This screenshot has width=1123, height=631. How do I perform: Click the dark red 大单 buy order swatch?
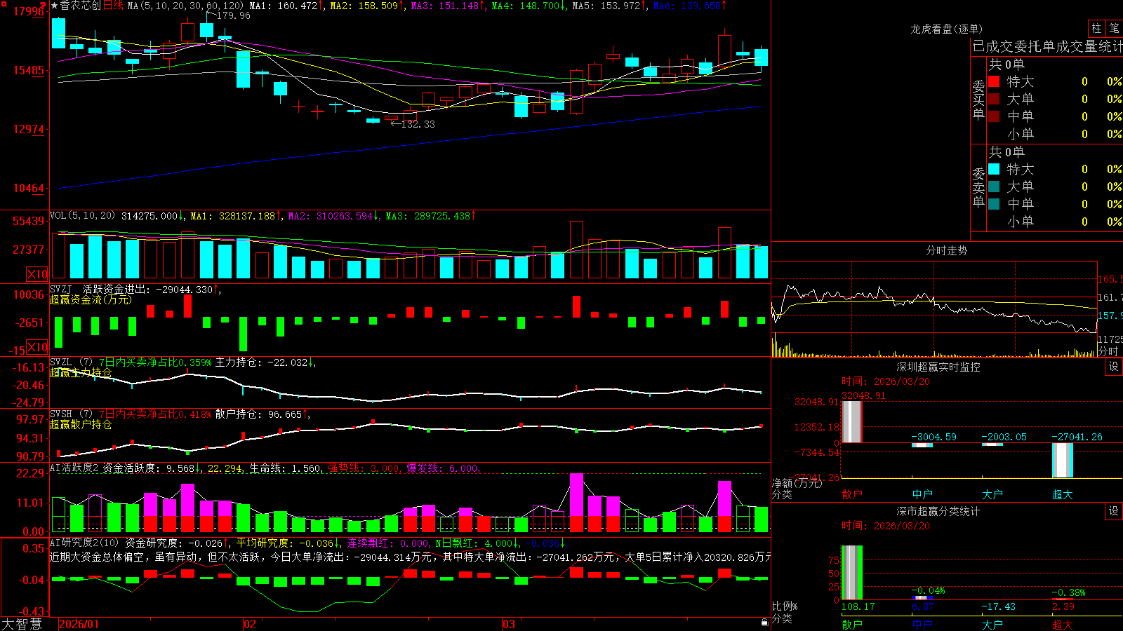[994, 99]
